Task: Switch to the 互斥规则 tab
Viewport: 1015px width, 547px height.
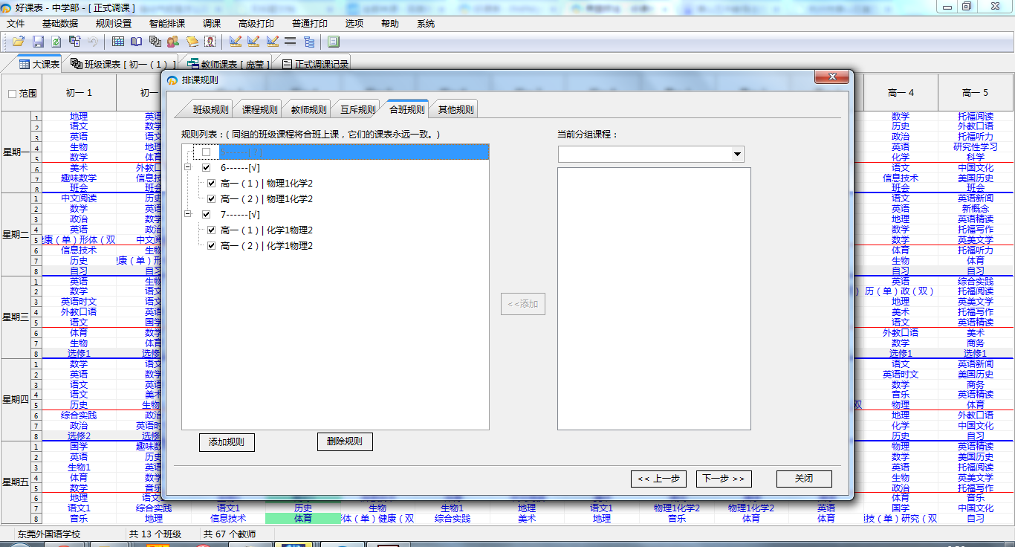Action: [357, 109]
